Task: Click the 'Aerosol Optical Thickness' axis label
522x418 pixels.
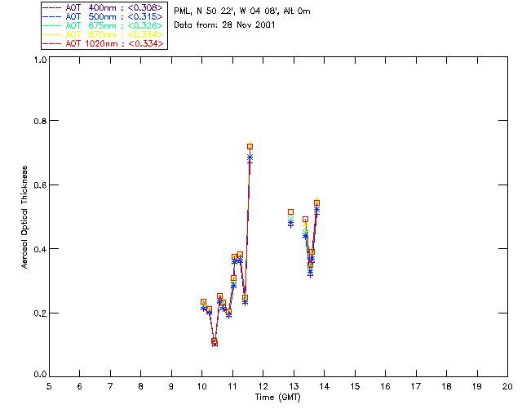Action: pos(24,217)
